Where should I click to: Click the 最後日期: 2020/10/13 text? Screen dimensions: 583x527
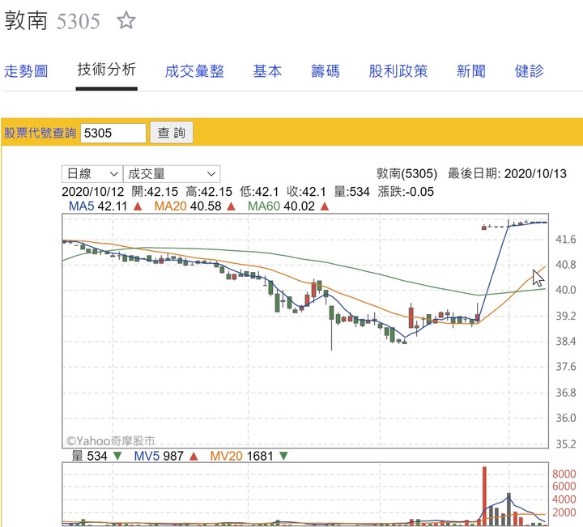(x=507, y=173)
